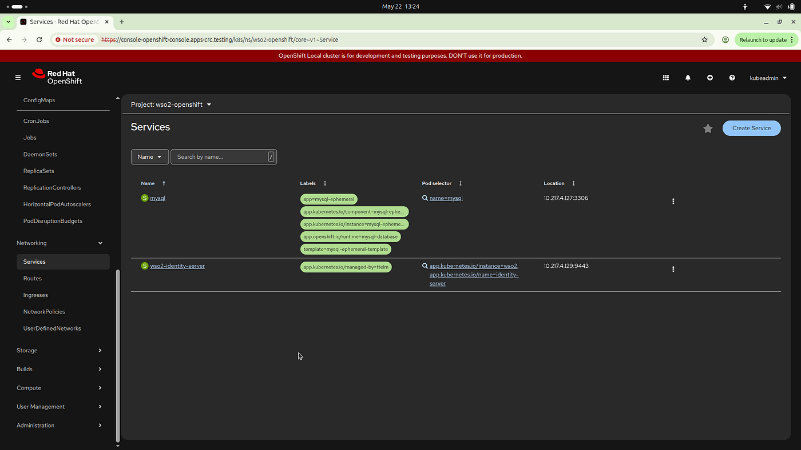Open the tab search dropdown arrow

pyautogui.click(x=8, y=22)
